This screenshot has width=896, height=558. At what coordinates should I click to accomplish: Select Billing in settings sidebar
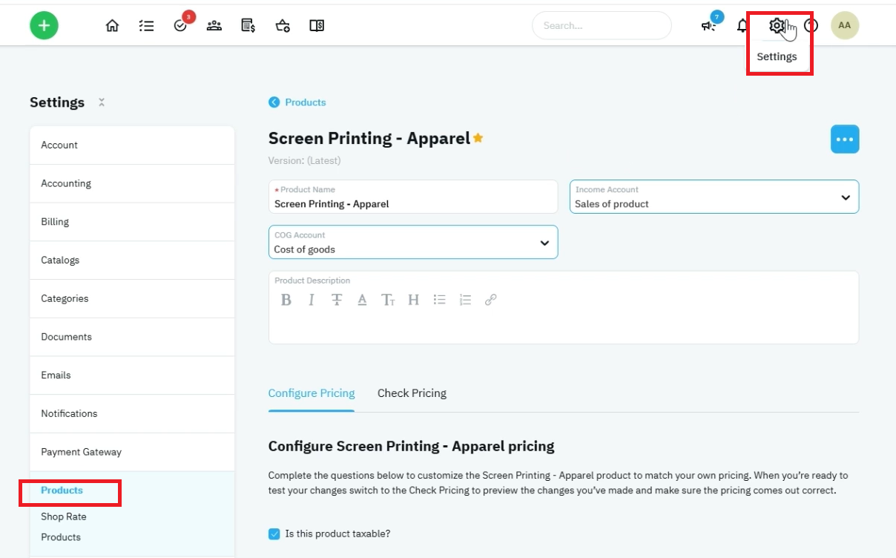click(x=132, y=222)
